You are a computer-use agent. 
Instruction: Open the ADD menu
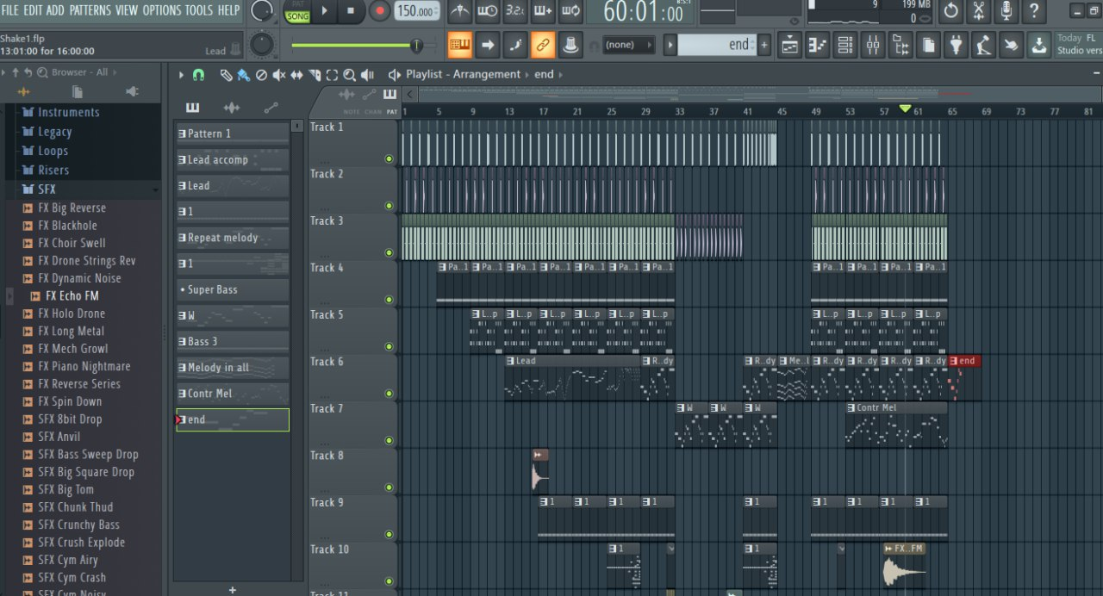[x=55, y=10]
